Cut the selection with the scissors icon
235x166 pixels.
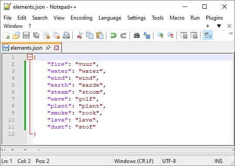[x=80, y=35]
